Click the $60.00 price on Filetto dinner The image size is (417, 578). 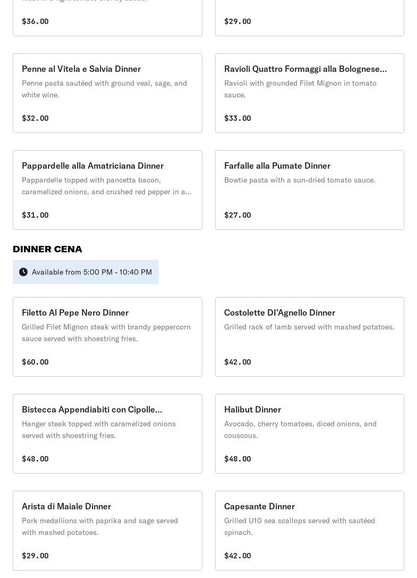[x=35, y=362]
